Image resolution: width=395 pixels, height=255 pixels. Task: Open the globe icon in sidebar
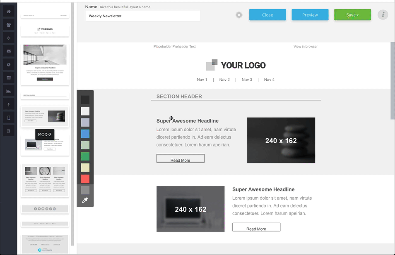click(9, 64)
